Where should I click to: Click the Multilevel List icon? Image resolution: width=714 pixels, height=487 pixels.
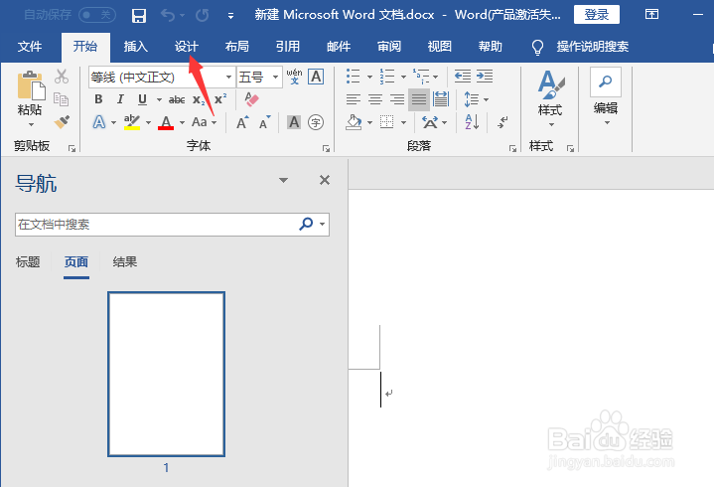point(421,77)
